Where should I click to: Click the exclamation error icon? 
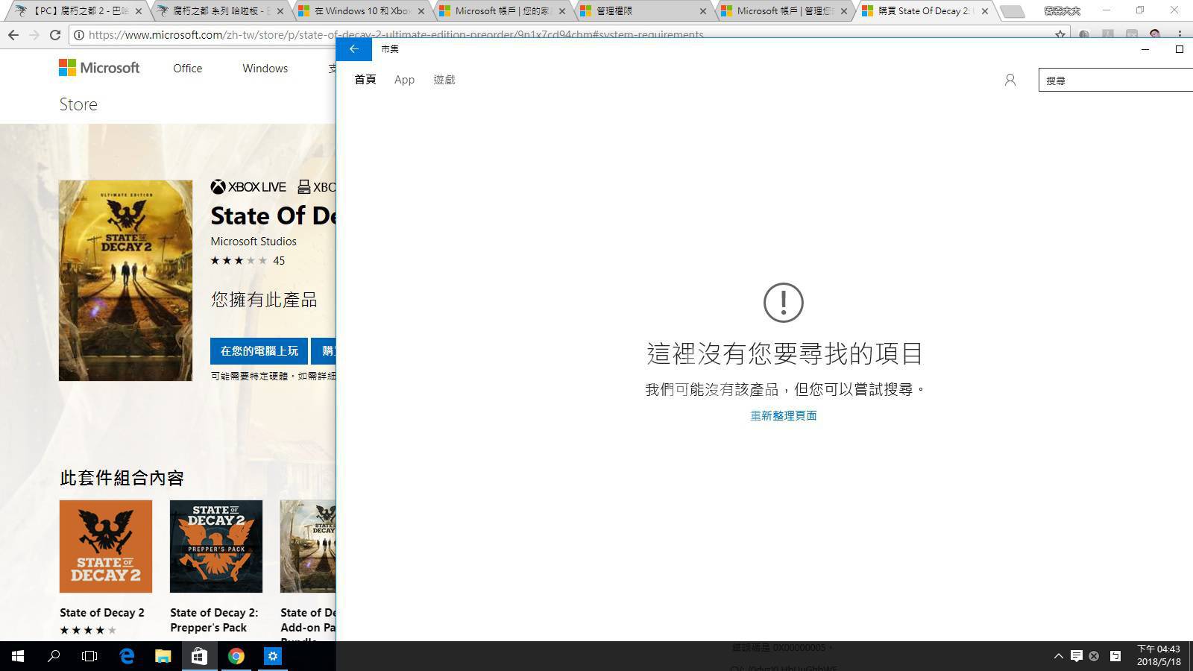(x=783, y=303)
